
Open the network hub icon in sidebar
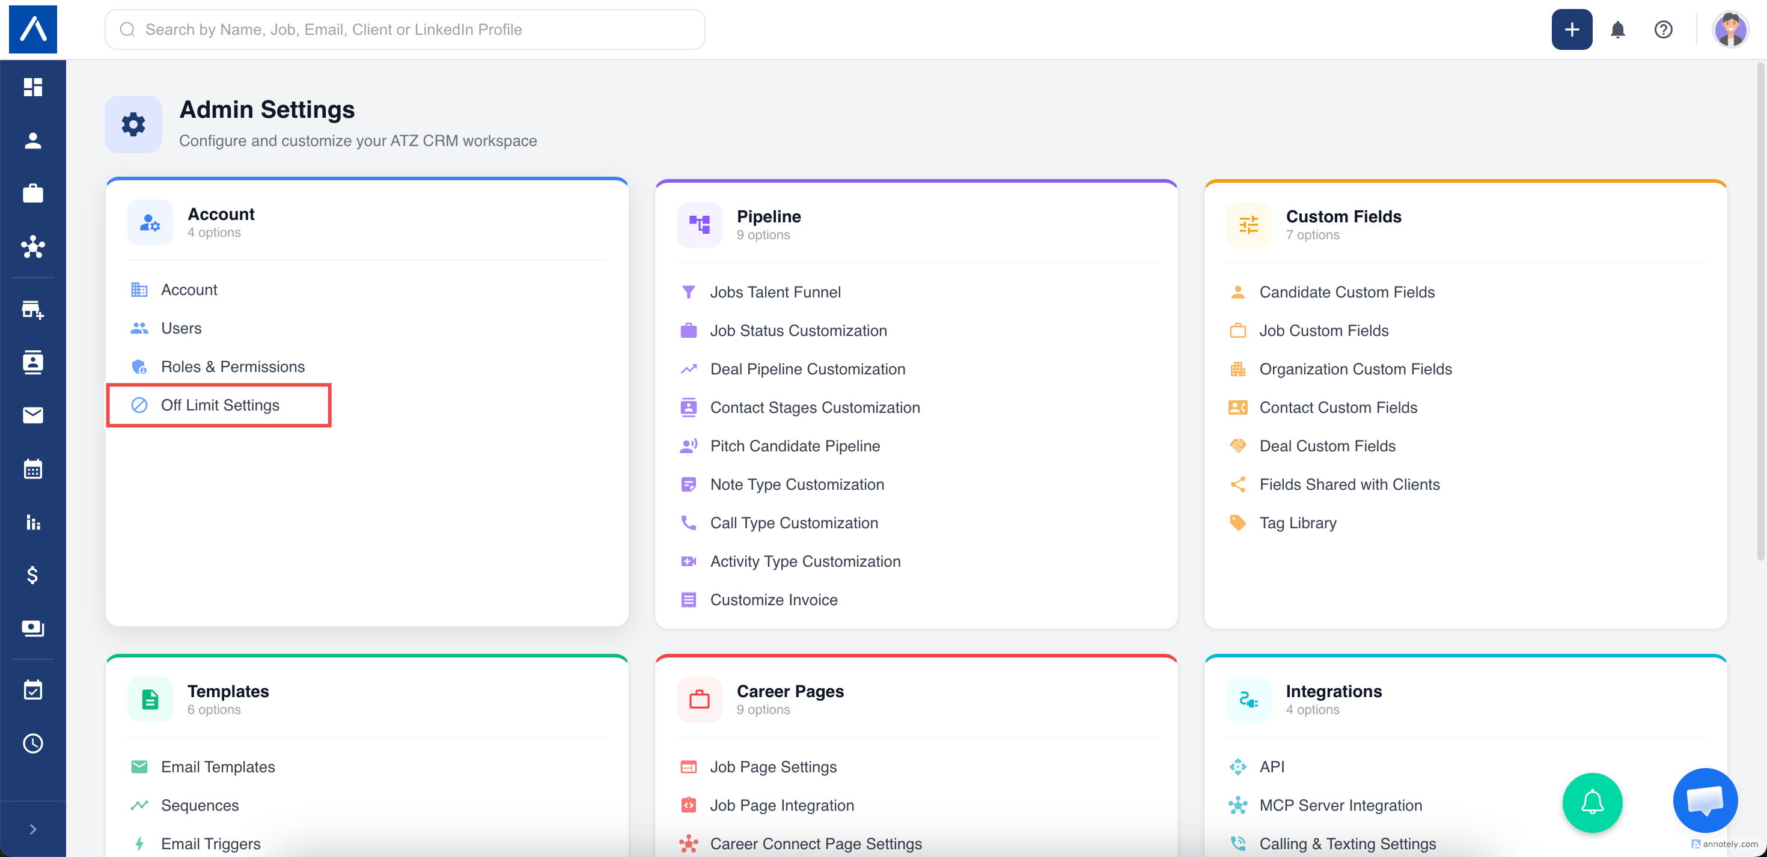click(x=33, y=246)
